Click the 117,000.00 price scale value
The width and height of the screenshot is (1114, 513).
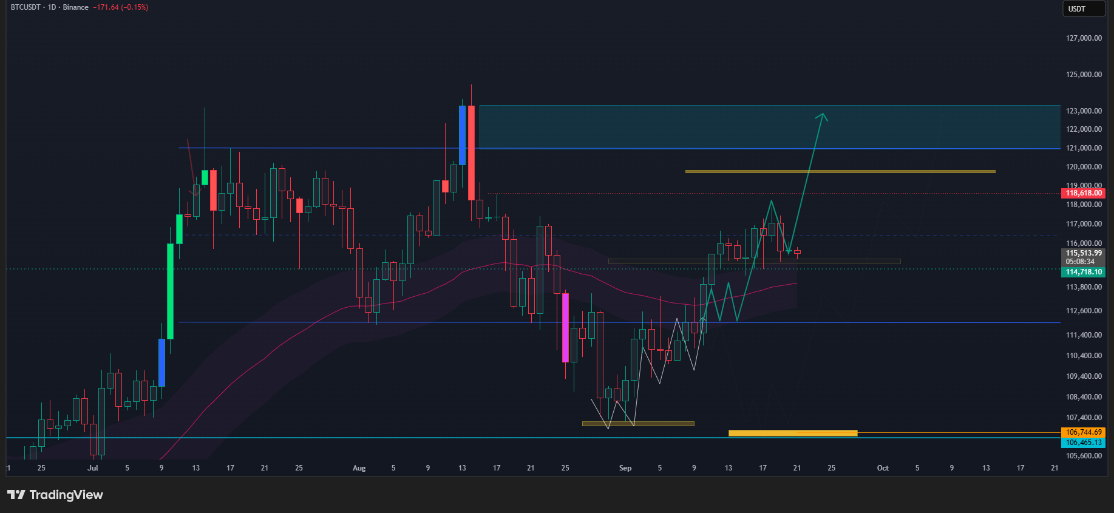pos(1084,224)
